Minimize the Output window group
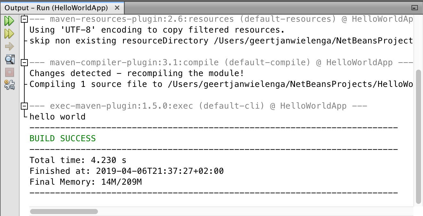This screenshot has height=216, width=423. pos(415,8)
